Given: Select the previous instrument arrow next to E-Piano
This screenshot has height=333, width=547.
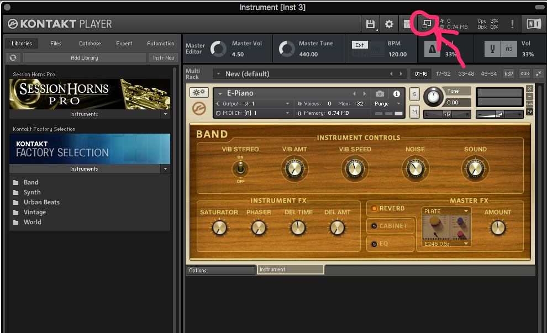Looking at the screenshot, I should (x=354, y=93).
